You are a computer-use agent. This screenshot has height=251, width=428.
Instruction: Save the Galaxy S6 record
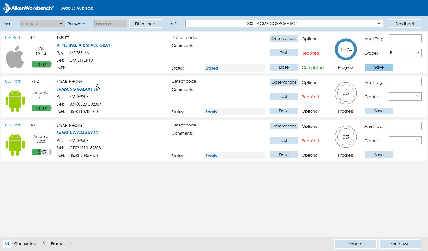point(379,111)
